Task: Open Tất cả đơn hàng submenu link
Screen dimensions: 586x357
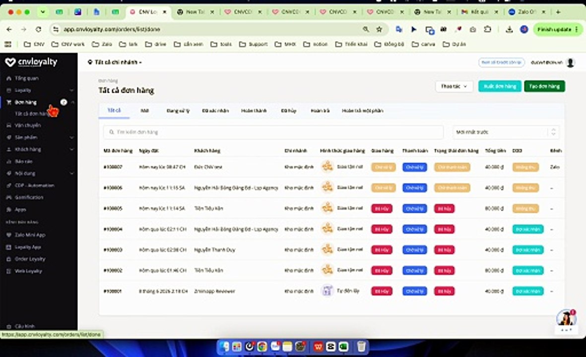Action: tap(31, 114)
